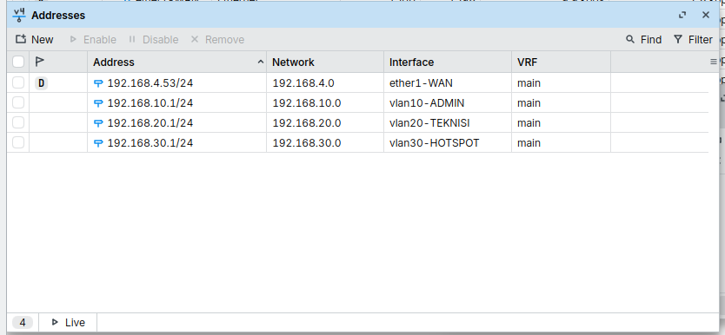Check the box for ether1-WAN row

coord(18,82)
